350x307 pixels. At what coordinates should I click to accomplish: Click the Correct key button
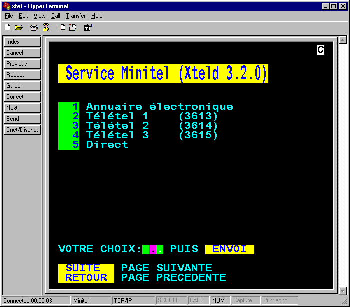click(22, 97)
